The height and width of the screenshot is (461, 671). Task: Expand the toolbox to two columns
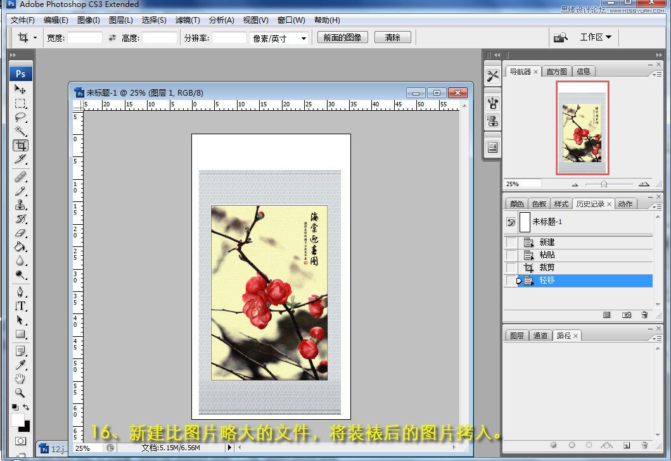pyautogui.click(x=13, y=54)
